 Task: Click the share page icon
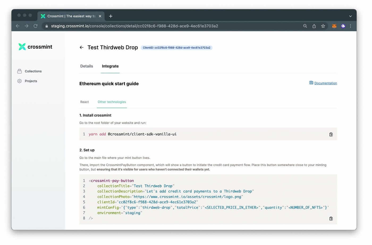(314, 26)
